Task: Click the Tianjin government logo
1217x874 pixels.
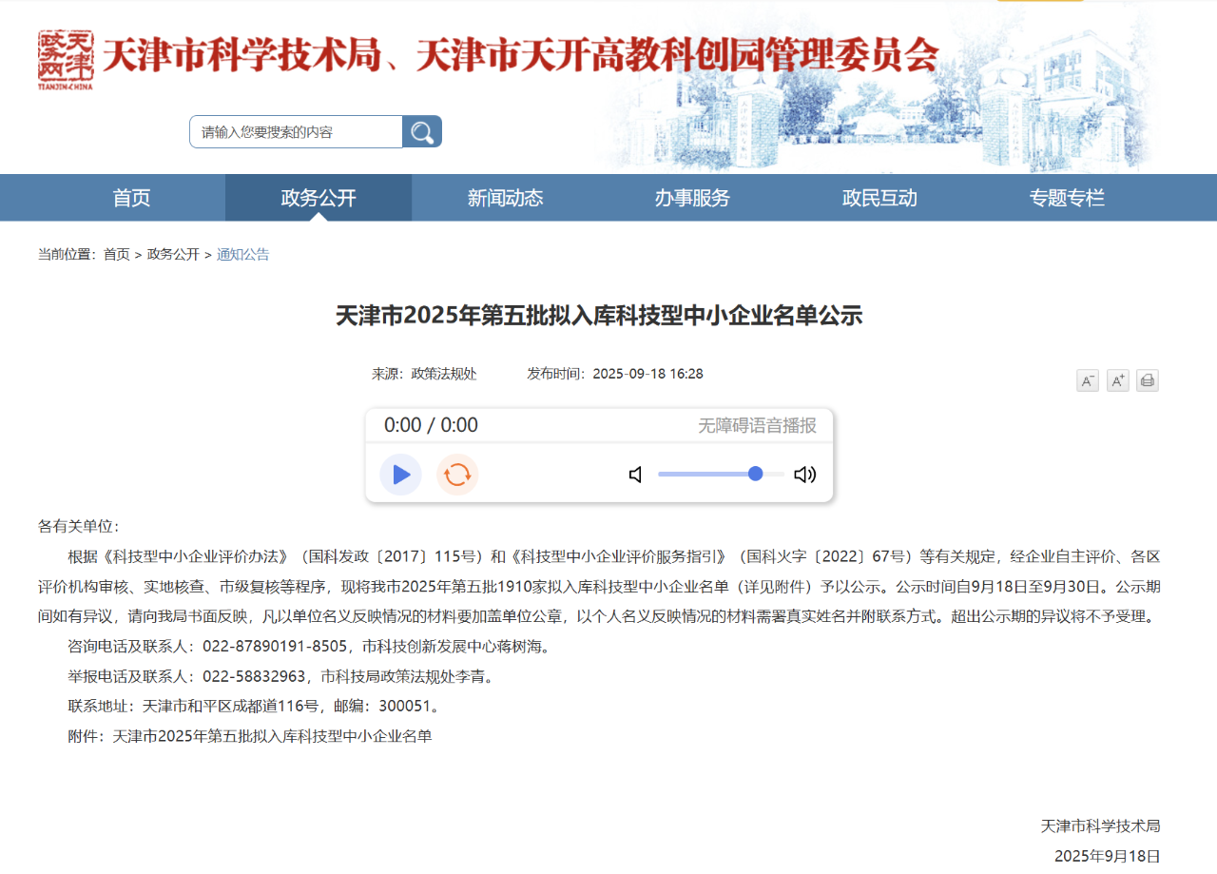Action: (66, 59)
